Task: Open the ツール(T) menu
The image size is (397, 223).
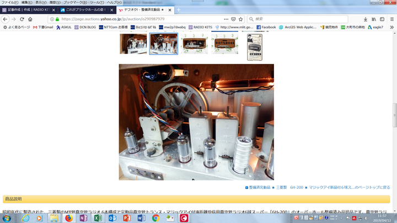Action: 97,2
